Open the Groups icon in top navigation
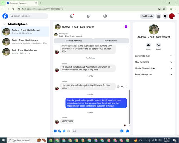 point(105,16)
